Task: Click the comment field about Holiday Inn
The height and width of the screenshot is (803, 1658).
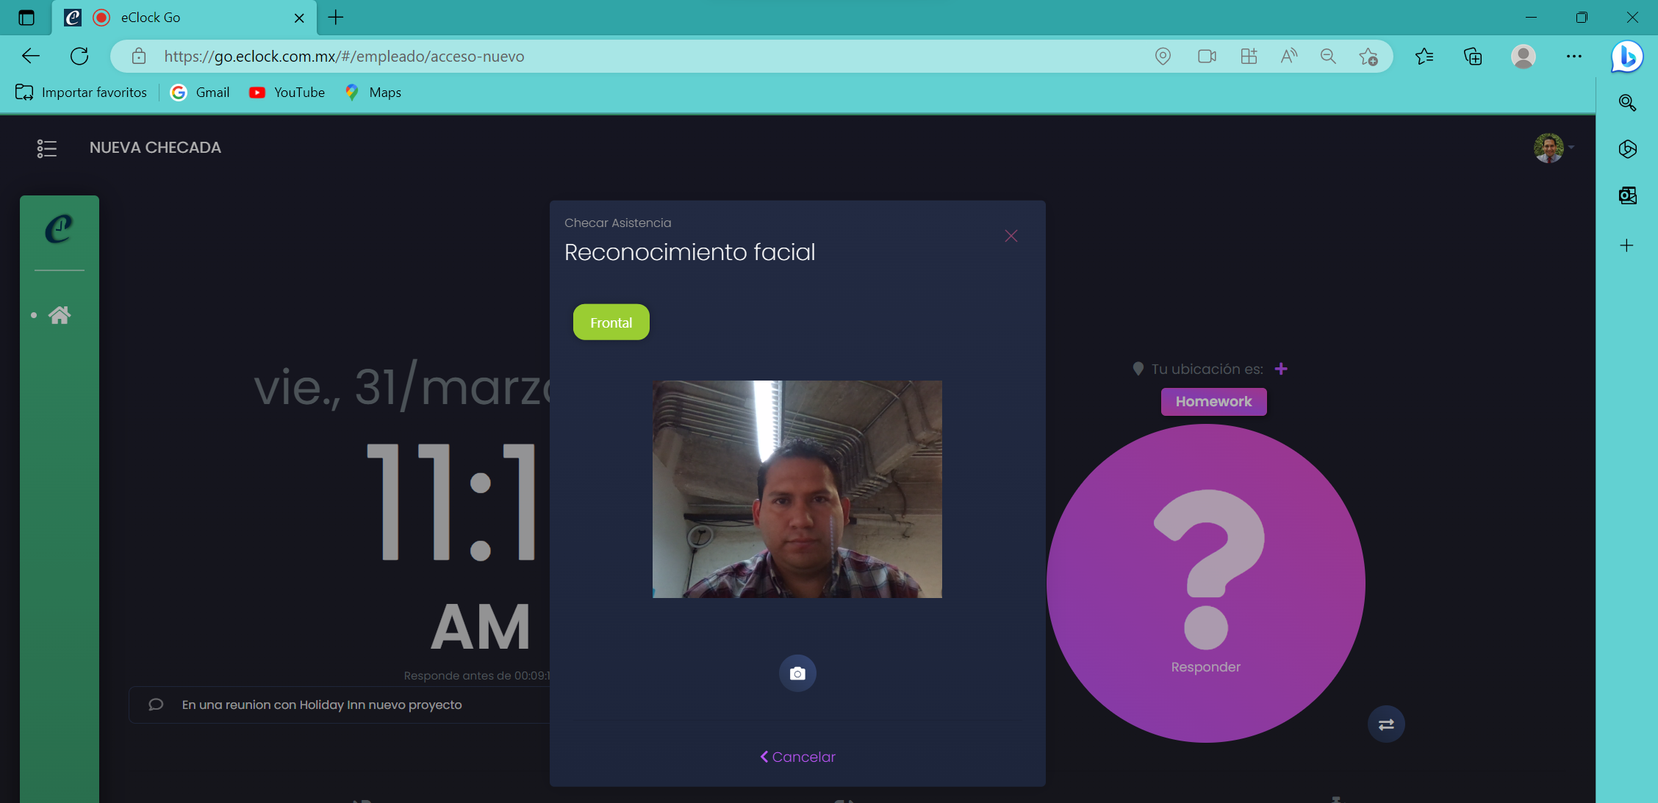Action: pos(340,705)
